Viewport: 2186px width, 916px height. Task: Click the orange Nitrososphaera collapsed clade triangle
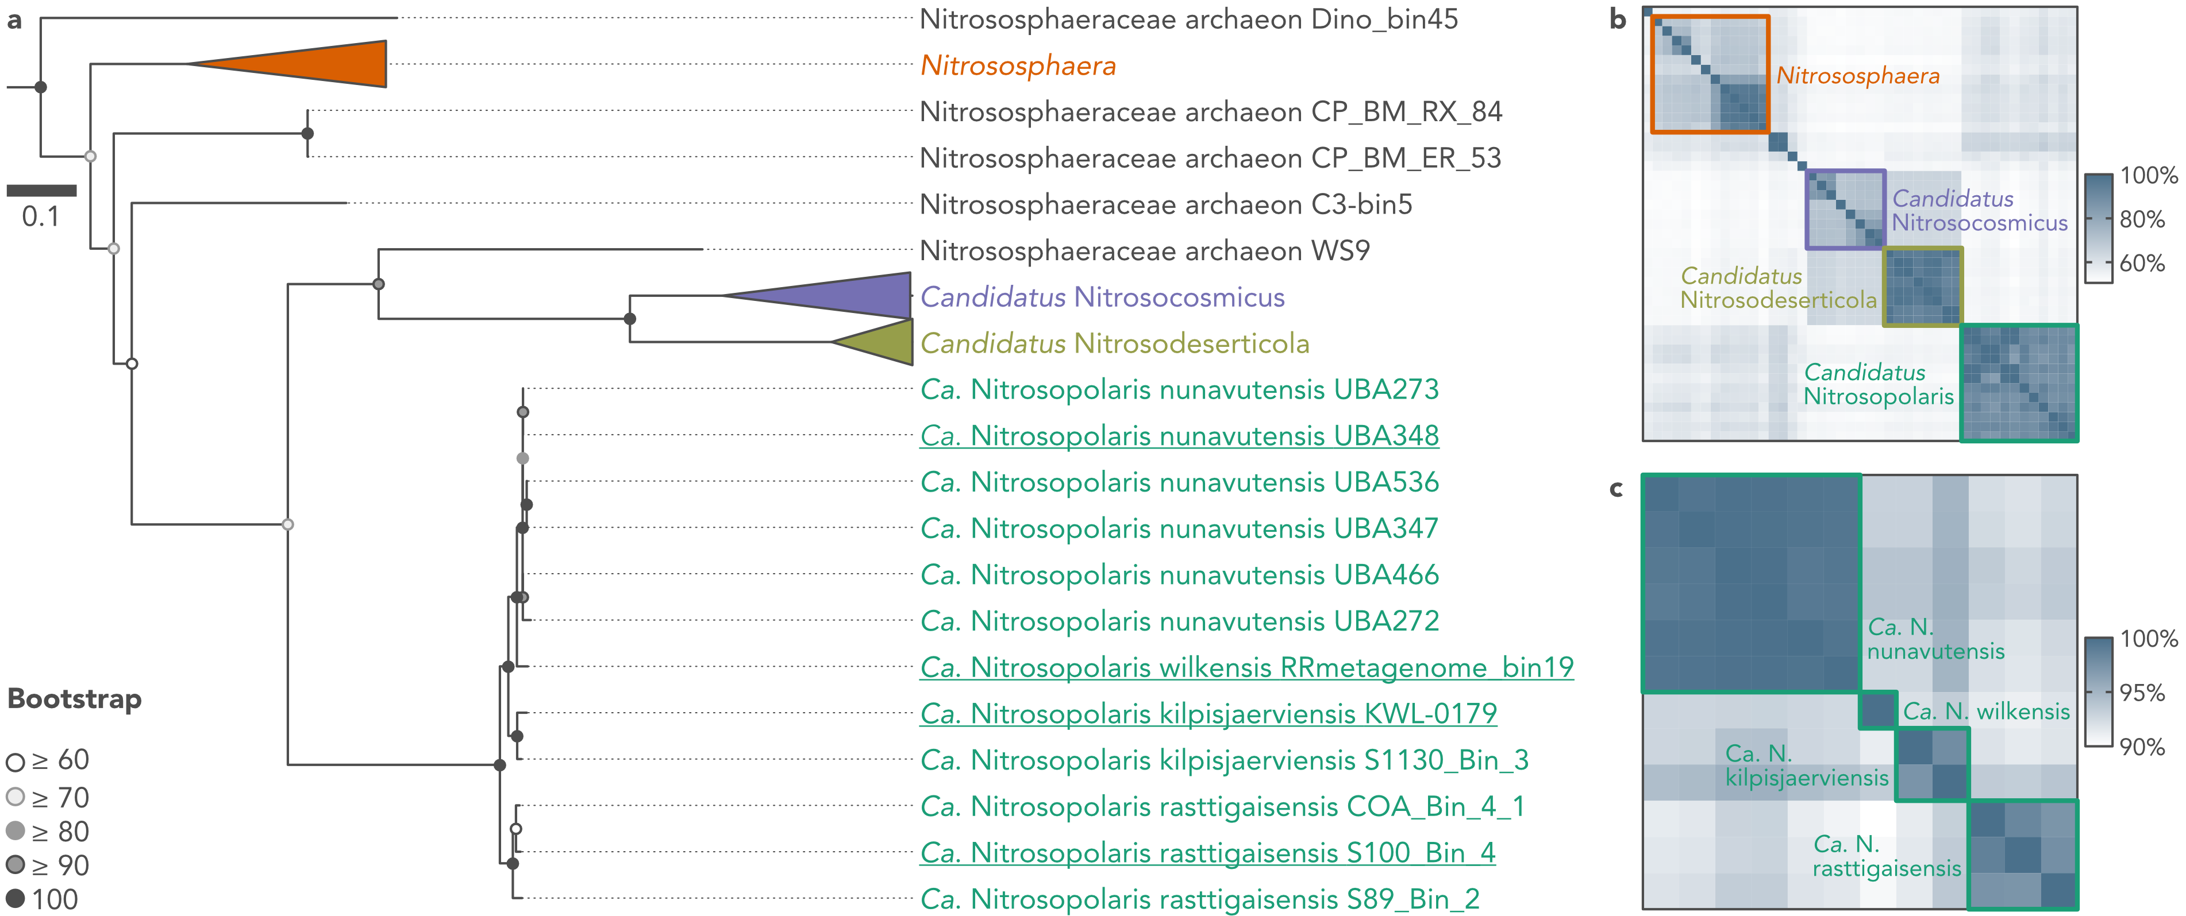pos(314,64)
